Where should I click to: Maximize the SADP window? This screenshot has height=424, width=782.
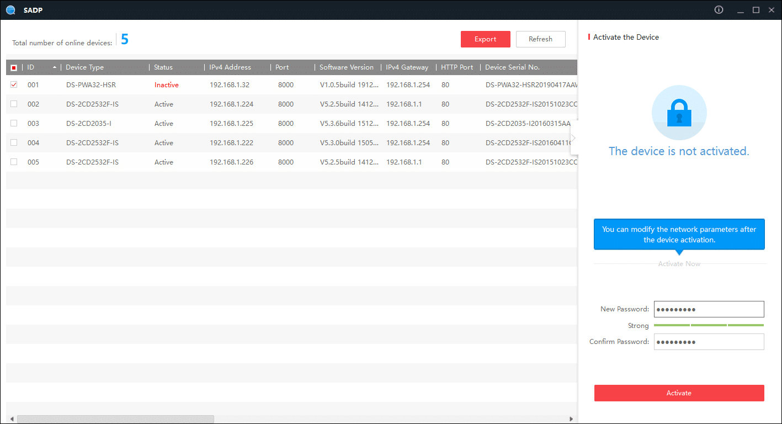pyautogui.click(x=756, y=10)
